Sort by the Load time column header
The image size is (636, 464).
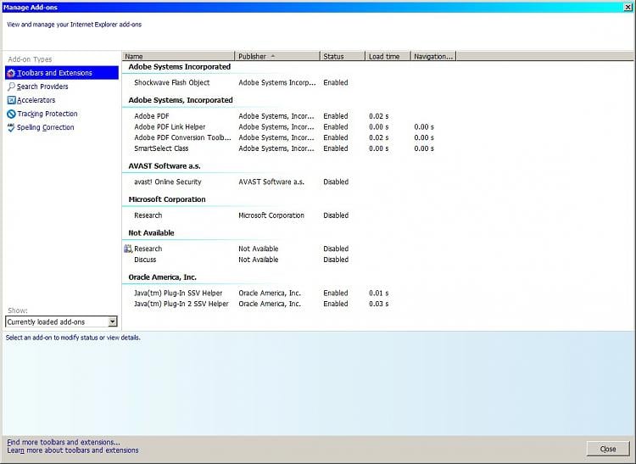pyautogui.click(x=388, y=56)
